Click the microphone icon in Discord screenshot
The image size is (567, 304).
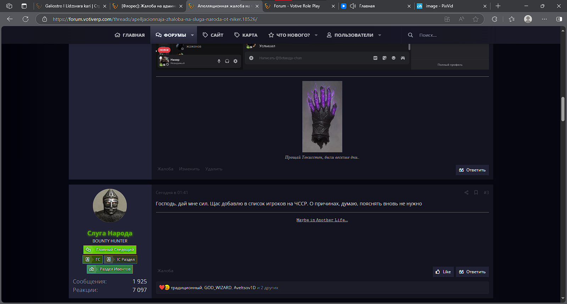pyautogui.click(x=219, y=61)
